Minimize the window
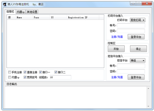This screenshot has width=154, height=111. (x=133, y=4)
